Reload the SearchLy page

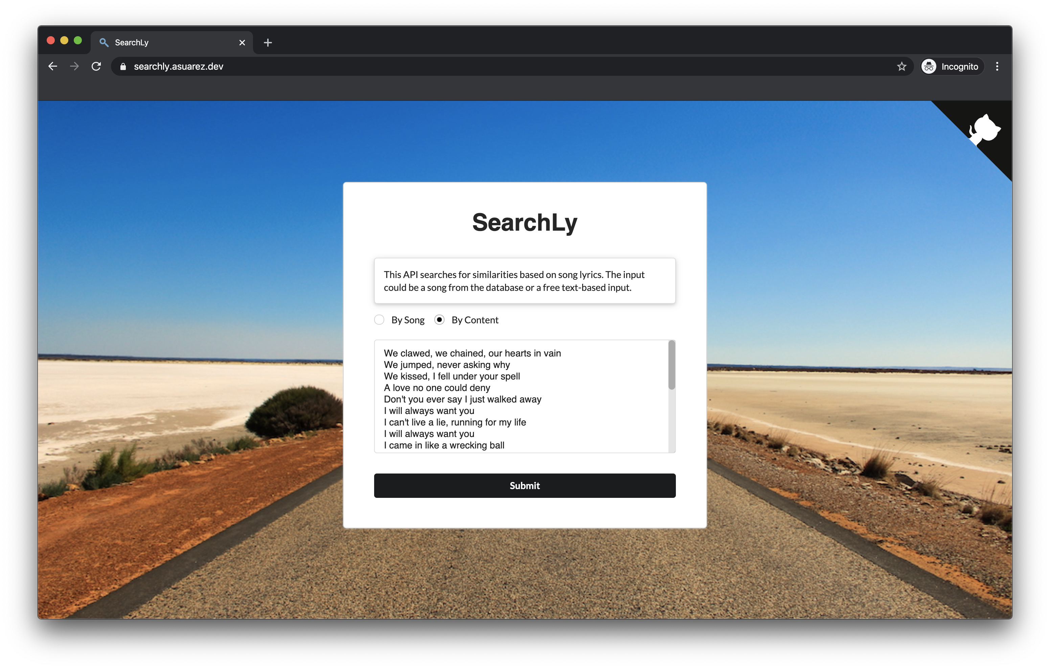point(96,66)
